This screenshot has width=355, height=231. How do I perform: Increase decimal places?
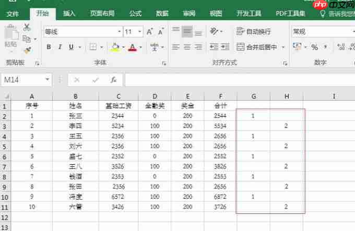pos(341,47)
